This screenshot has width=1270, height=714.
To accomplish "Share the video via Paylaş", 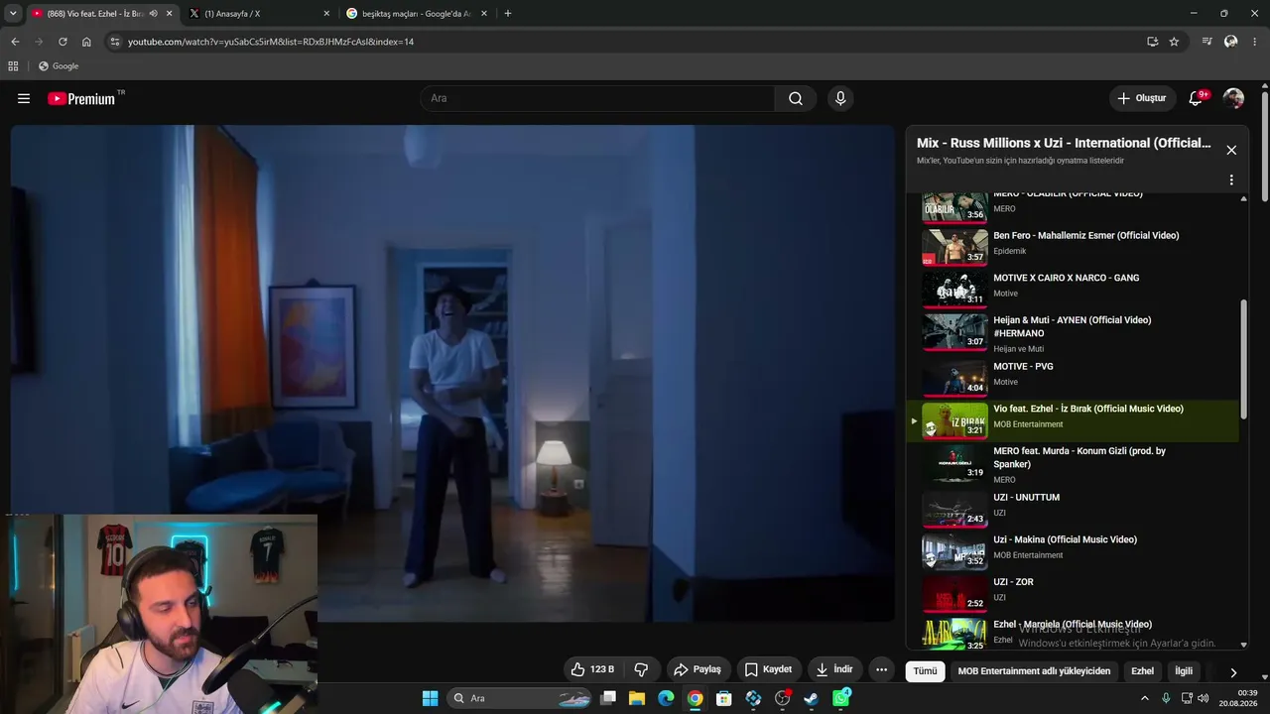I will (x=698, y=669).
